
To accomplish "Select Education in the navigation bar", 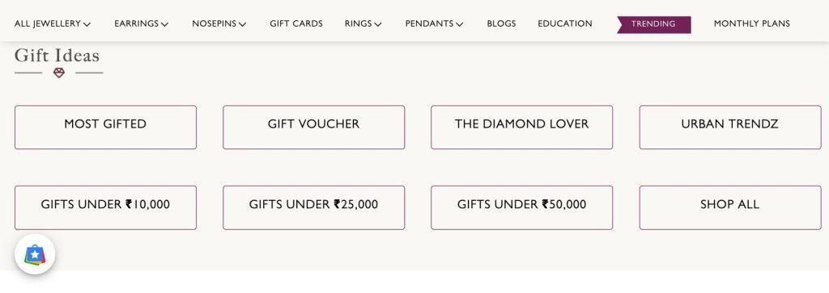I will tap(564, 23).
